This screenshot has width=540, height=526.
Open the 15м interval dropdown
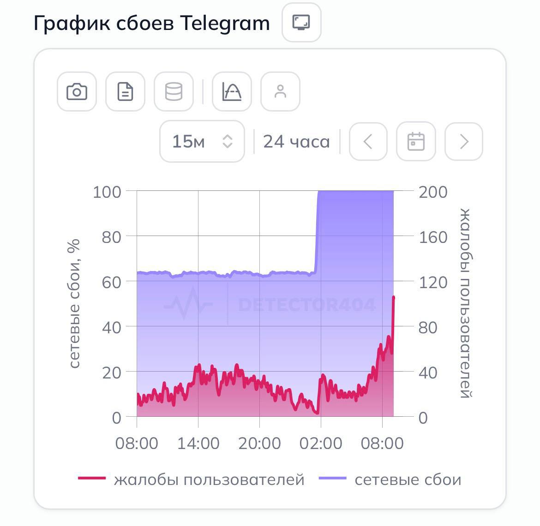tap(202, 142)
